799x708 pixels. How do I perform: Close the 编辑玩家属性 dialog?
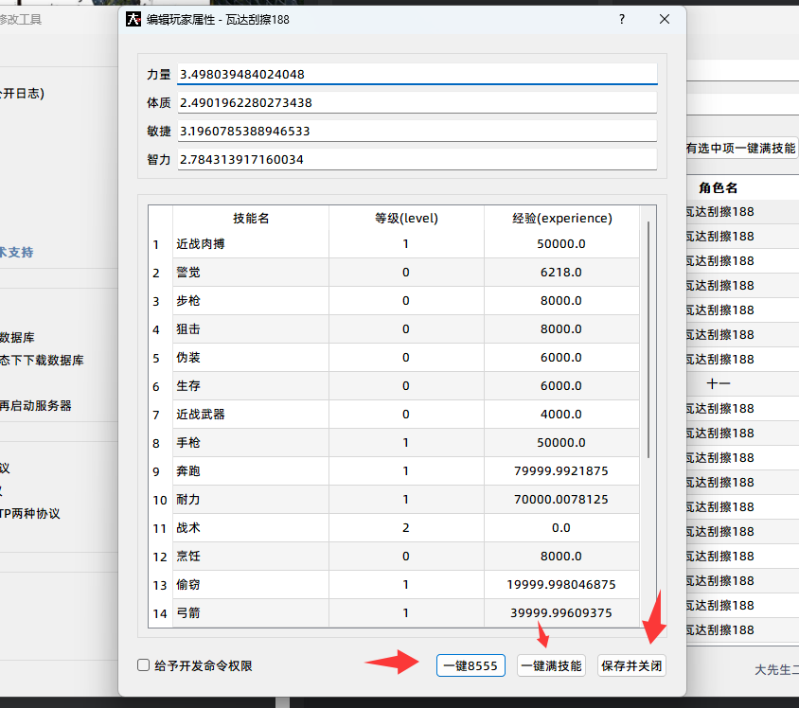click(x=665, y=19)
